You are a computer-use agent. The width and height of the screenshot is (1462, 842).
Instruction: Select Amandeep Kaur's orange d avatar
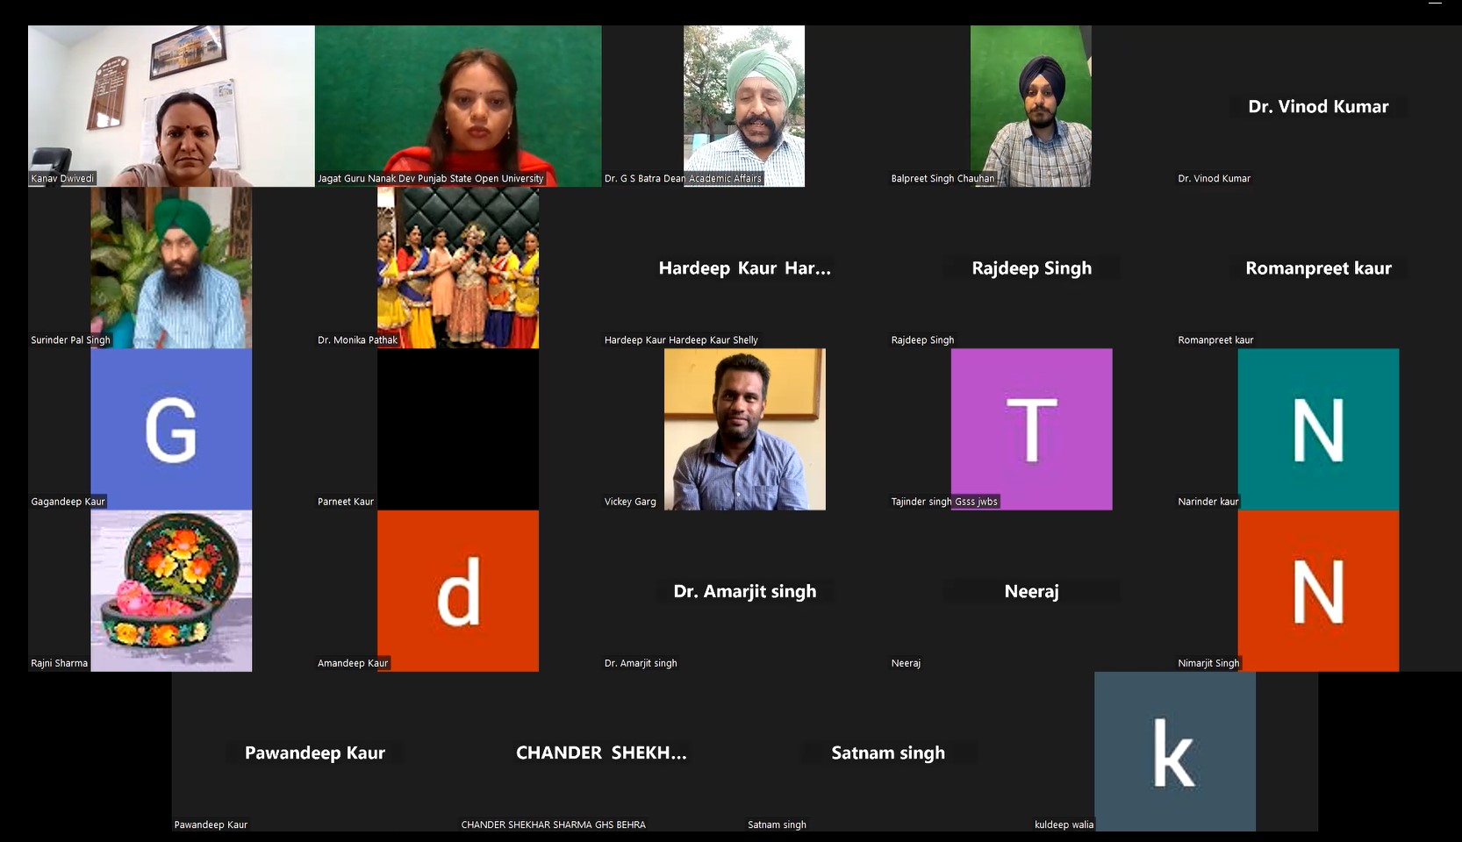tap(458, 591)
